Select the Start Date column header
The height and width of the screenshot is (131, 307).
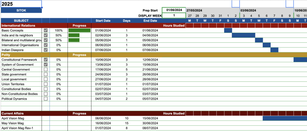(x=103, y=21)
